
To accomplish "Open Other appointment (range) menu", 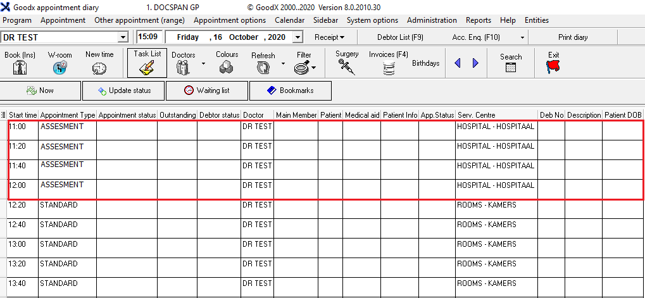I will click(x=139, y=20).
